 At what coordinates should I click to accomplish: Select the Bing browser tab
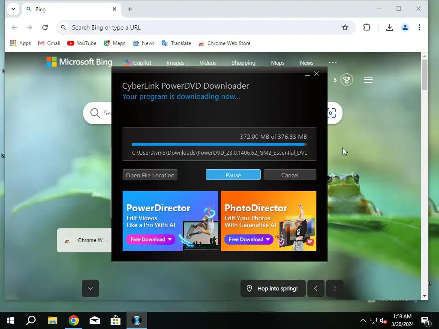click(72, 9)
